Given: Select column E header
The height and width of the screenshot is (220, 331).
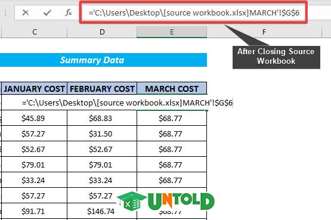Looking at the screenshot, I should (172, 32).
